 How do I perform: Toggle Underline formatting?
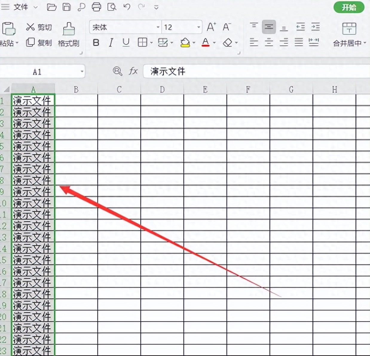(126, 43)
